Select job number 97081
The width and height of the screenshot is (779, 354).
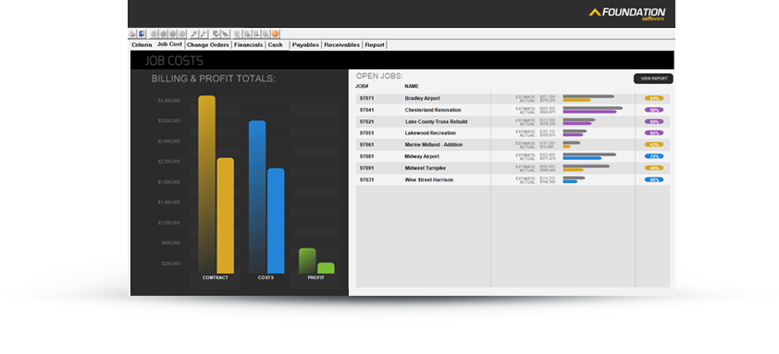[x=366, y=156]
